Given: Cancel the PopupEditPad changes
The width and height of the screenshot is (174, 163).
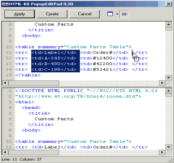Looking at the screenshot, I should point(85,14).
